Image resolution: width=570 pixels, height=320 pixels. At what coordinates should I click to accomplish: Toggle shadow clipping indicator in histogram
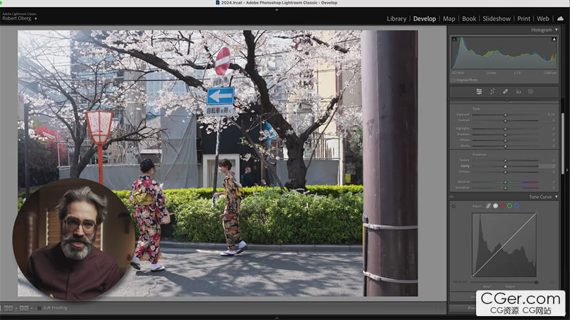[x=453, y=39]
